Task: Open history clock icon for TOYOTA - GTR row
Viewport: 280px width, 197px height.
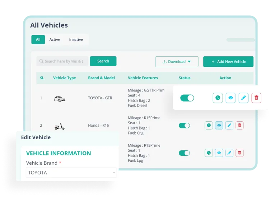Action: 218,98
